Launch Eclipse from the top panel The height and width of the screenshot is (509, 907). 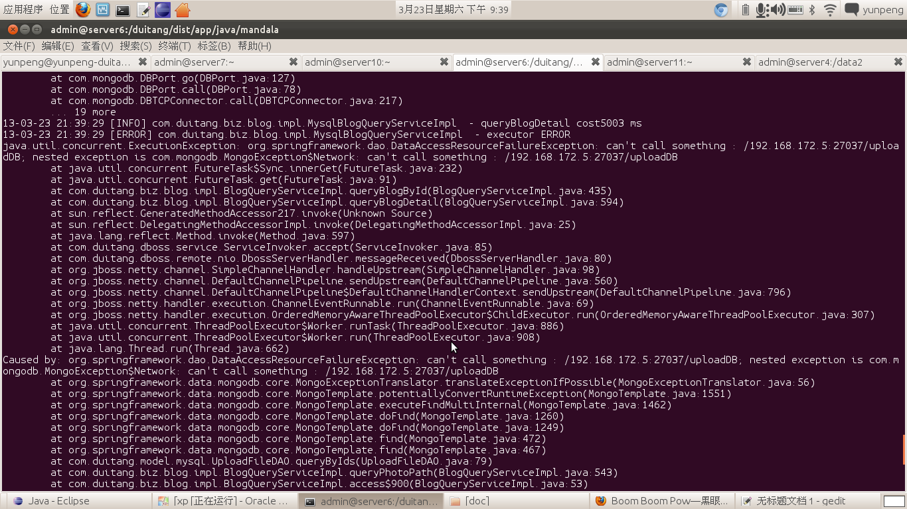pos(163,10)
